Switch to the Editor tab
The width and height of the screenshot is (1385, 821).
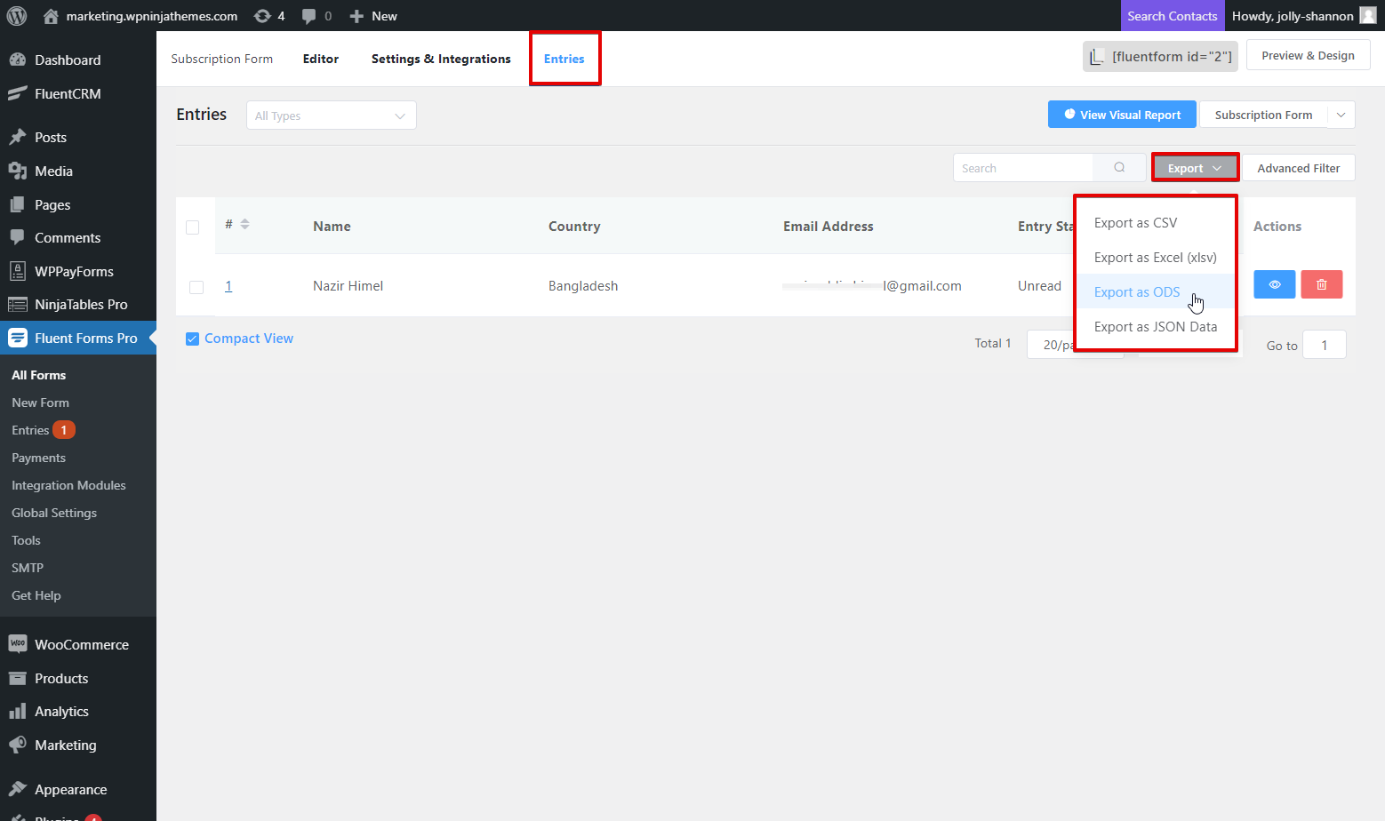[320, 59]
